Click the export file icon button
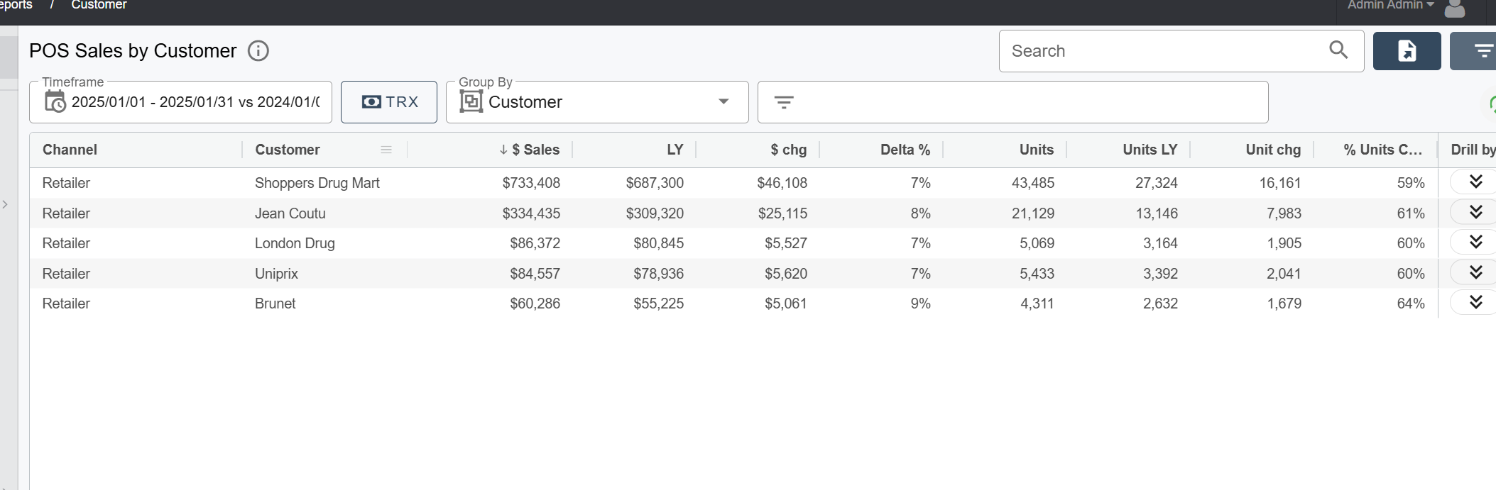Viewport: 1496px width, 490px height. point(1407,51)
